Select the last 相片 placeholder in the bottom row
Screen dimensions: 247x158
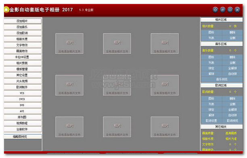coord(165,127)
